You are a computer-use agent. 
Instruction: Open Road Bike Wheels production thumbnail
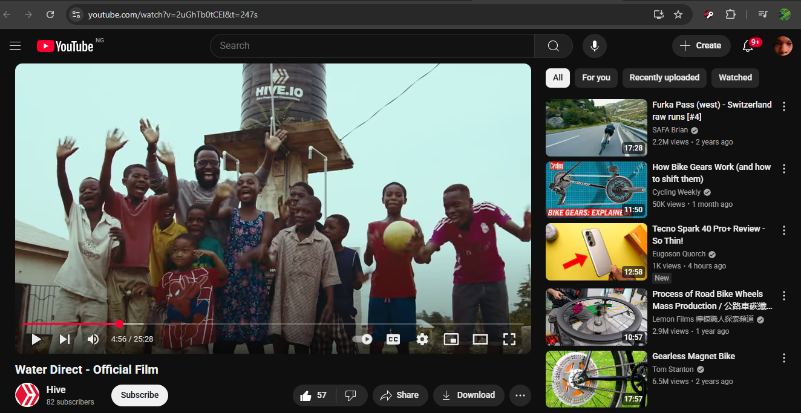tap(597, 317)
